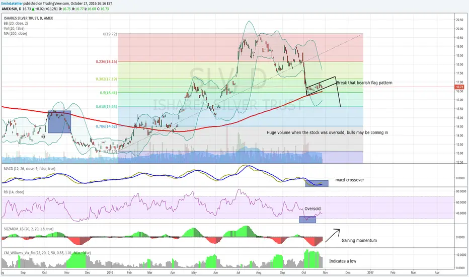Click the May label on time axis
The image size is (469, 277).
click(194, 273)
